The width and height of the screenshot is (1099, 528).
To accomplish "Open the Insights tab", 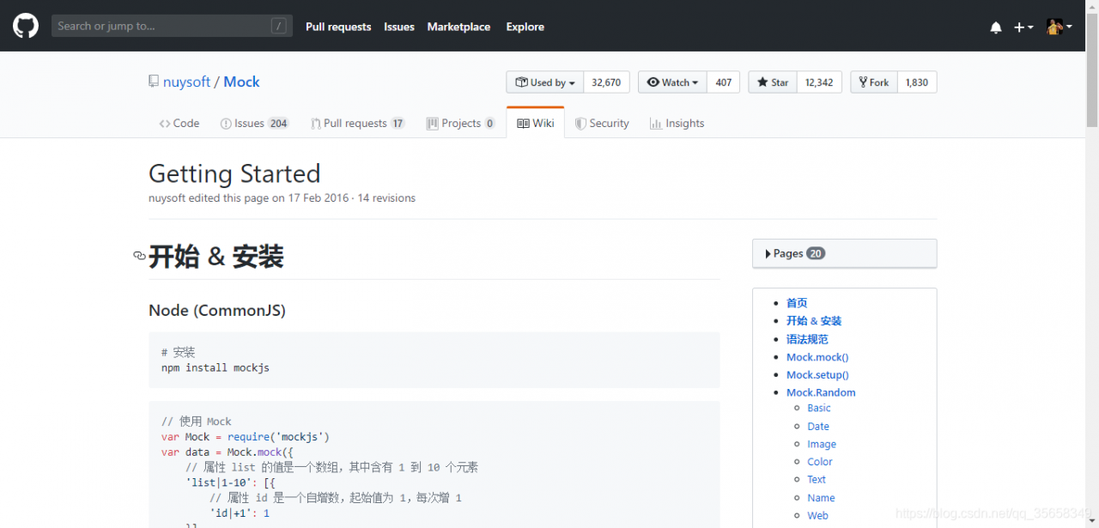I will (677, 124).
